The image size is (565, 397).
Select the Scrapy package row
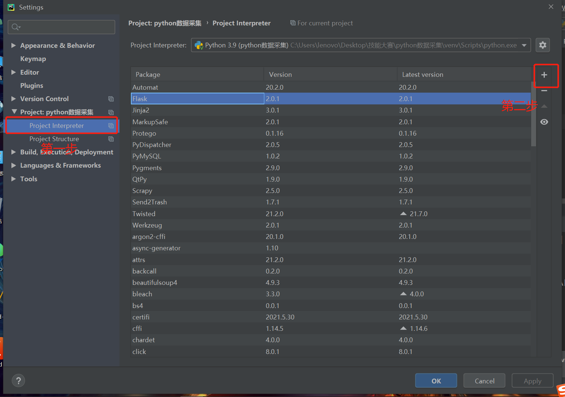click(x=331, y=191)
